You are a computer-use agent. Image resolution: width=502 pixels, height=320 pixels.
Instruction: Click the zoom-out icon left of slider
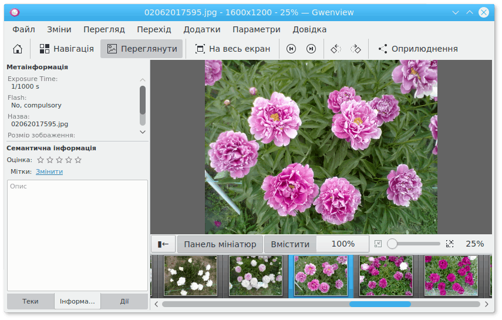tap(378, 244)
